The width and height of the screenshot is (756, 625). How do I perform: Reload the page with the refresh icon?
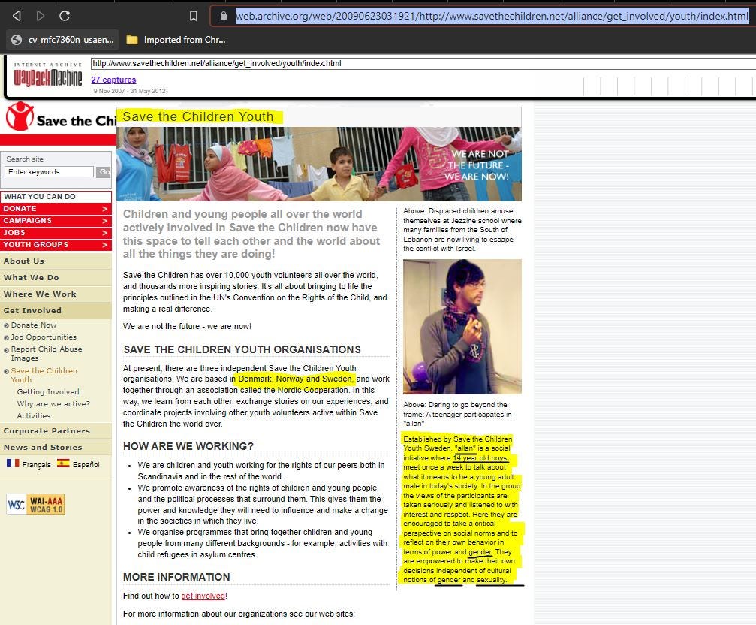[65, 16]
